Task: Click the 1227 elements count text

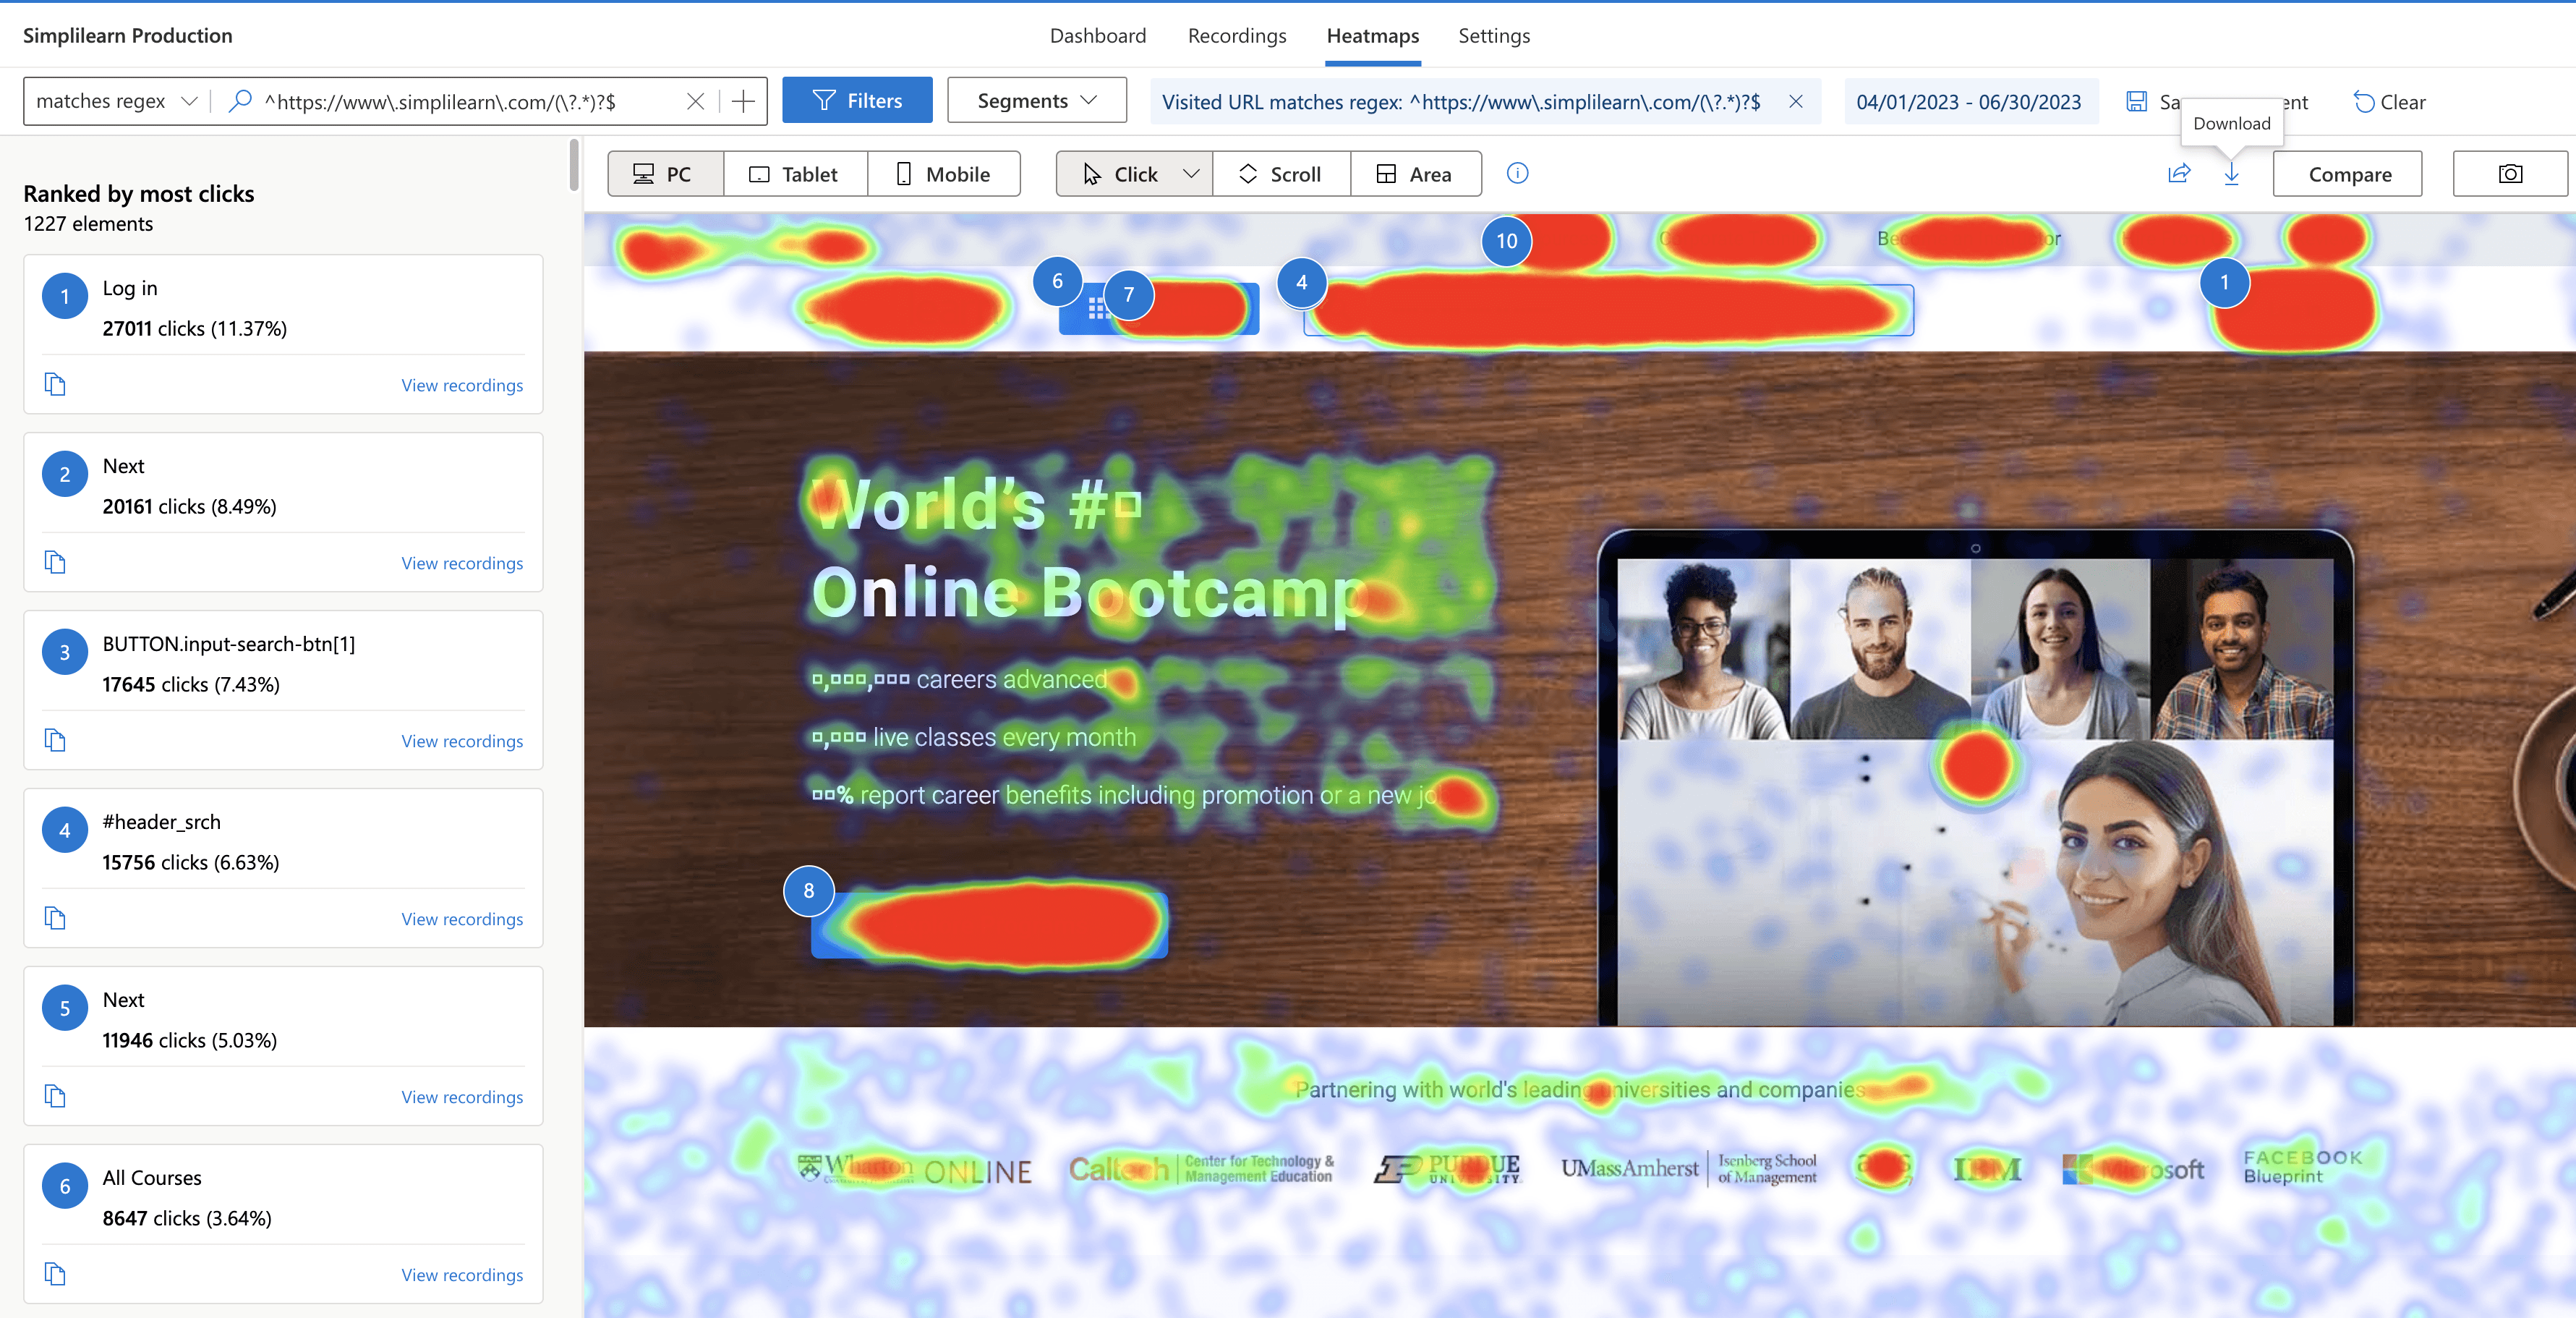Action: coord(88,224)
